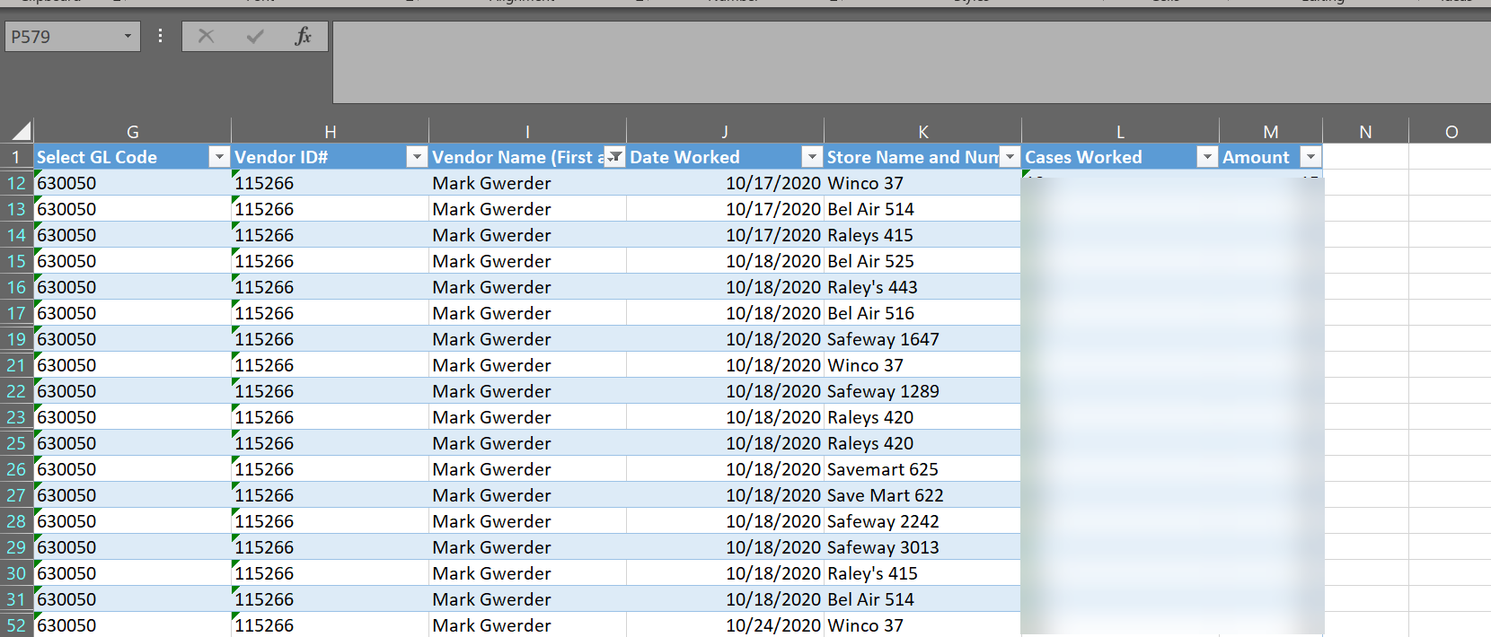This screenshot has height=637, width=1491.
Task: Click the cell Save Mart 622
Action: [922, 495]
